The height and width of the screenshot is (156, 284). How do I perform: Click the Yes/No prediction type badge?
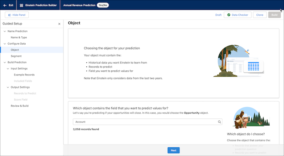pyautogui.click(x=103, y=5)
